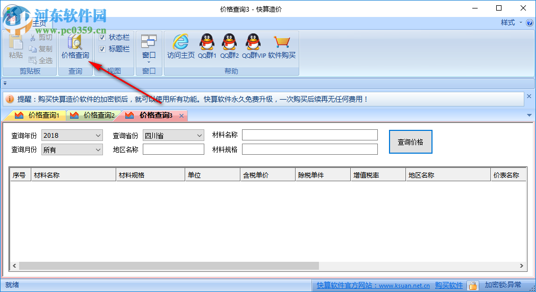Click the horizontal scrollbar right arrow
The height and width of the screenshot is (292, 536).
point(521,266)
